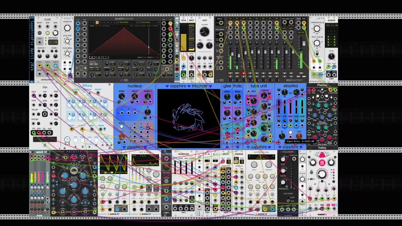Toggle the CLKD green RUN button

pyautogui.click(x=48, y=33)
